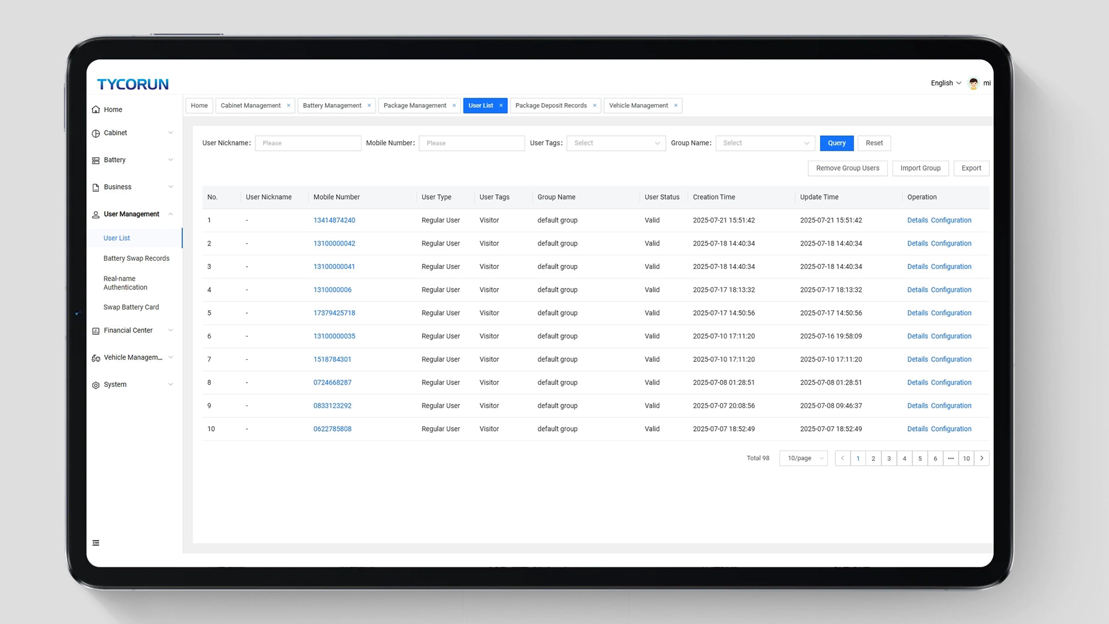This screenshot has height=624, width=1109.
Task: Click the Business document icon
Action: 96,187
